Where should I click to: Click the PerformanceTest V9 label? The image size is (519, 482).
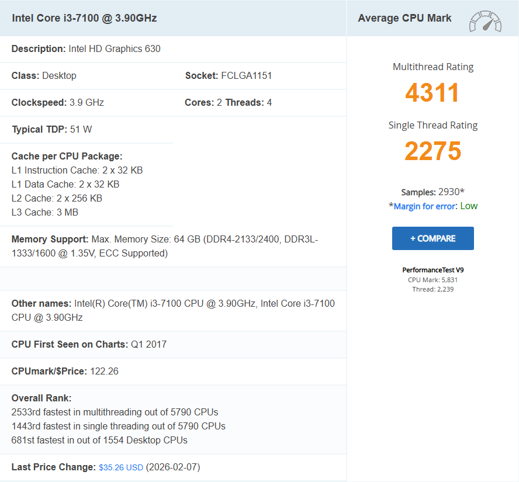(432, 270)
